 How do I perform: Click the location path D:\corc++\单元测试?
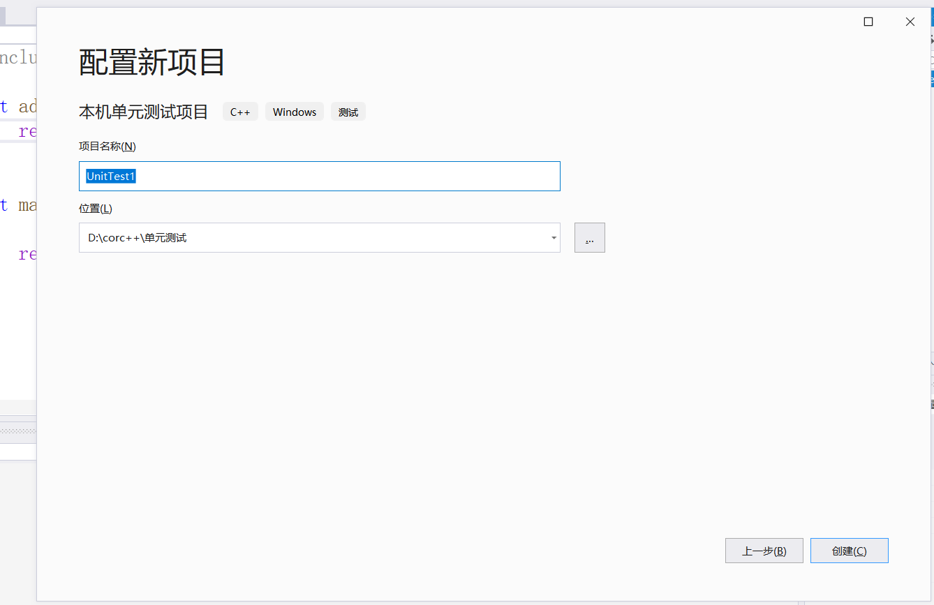[138, 238]
